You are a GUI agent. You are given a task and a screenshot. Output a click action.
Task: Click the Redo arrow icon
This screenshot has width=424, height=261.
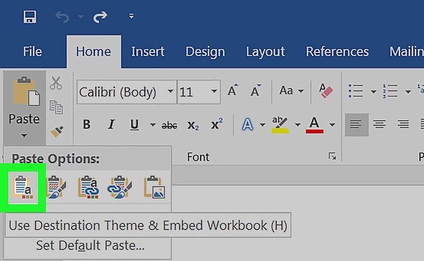click(100, 17)
